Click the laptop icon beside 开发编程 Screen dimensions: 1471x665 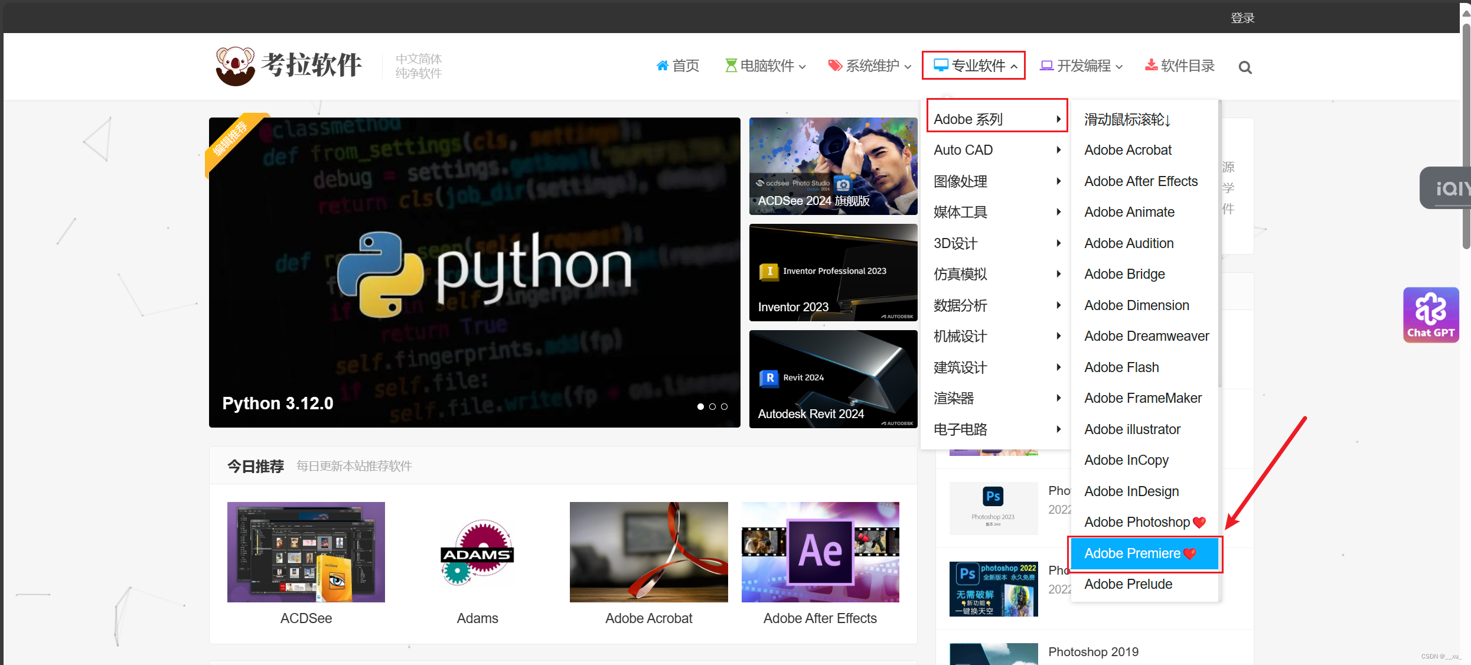(1046, 66)
